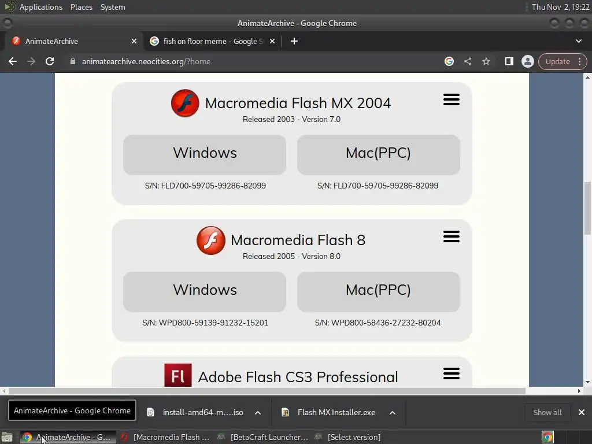This screenshot has height=444, width=592.
Task: Click Flash MX 2004 Windows serial number text
Action: (205, 186)
